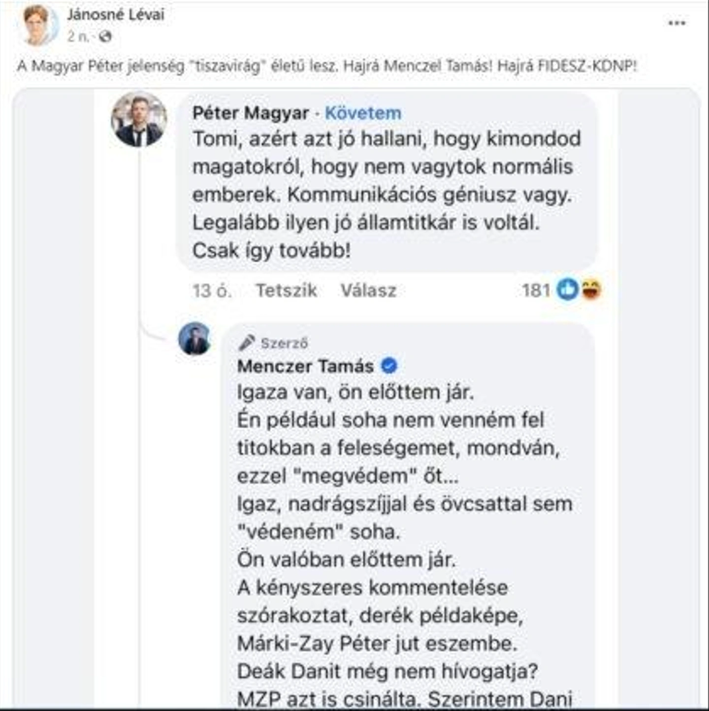Click the post timestamp "2 n."

tap(79, 36)
